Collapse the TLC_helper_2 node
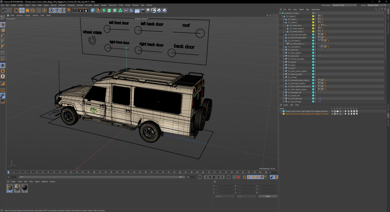 click(x=283, y=22)
